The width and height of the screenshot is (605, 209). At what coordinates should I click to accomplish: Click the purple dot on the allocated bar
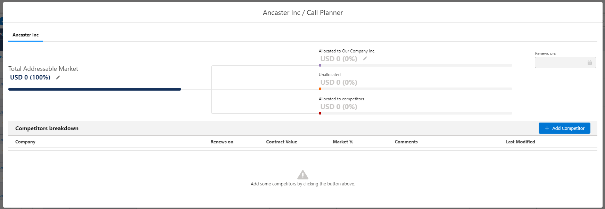click(x=320, y=65)
